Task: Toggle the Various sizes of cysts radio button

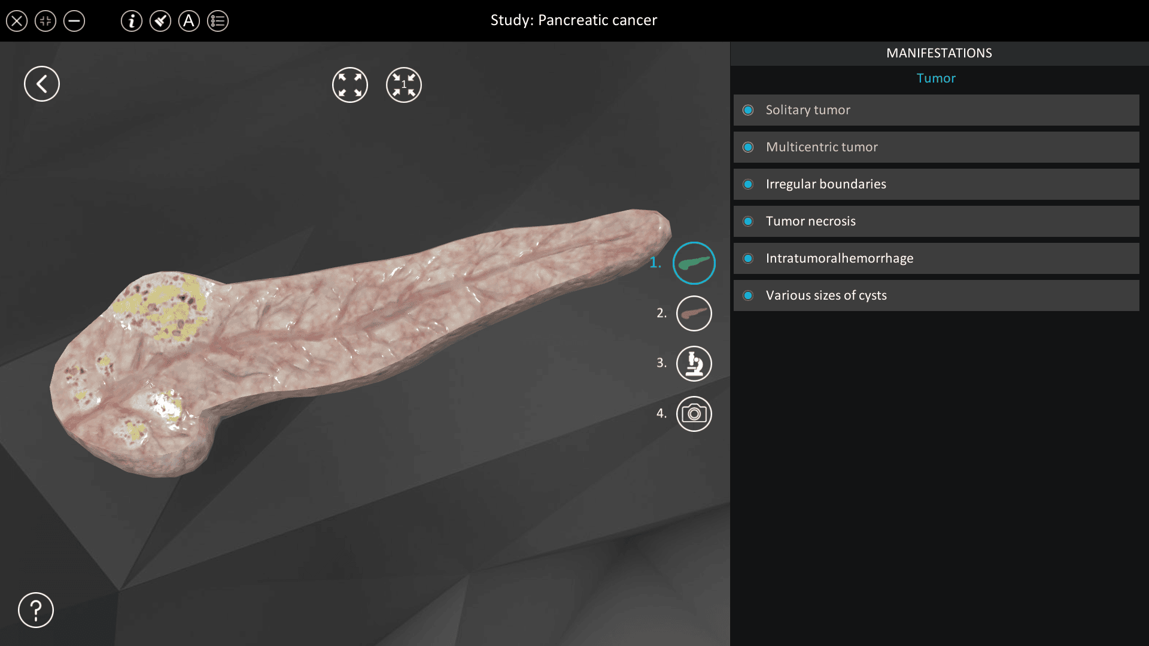Action: [748, 295]
